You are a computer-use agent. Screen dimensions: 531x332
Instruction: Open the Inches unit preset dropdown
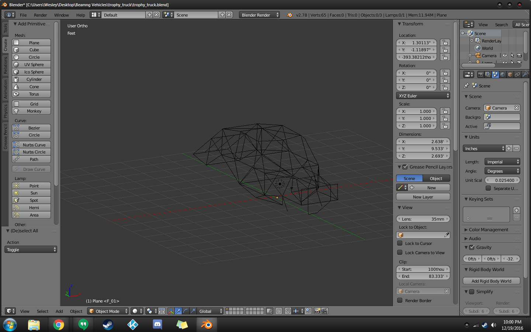coord(484,148)
